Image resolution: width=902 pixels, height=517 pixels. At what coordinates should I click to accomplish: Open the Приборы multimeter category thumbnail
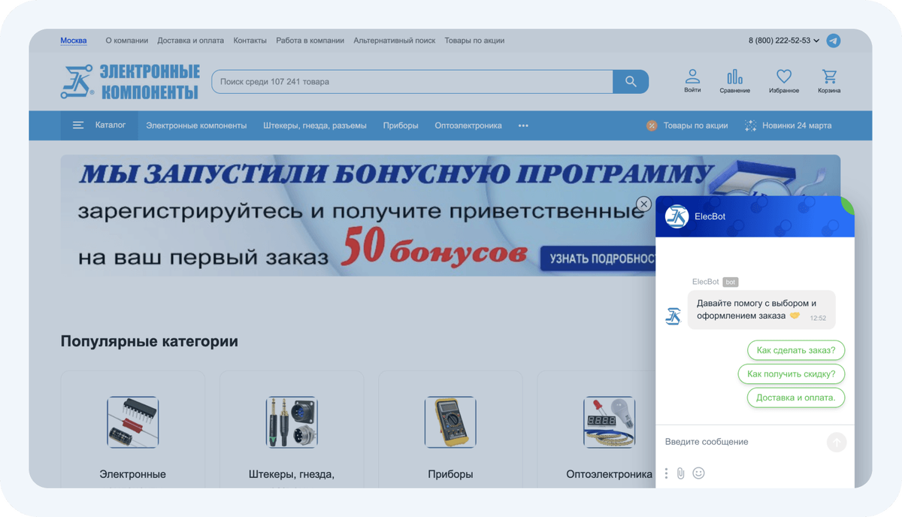pos(450,422)
